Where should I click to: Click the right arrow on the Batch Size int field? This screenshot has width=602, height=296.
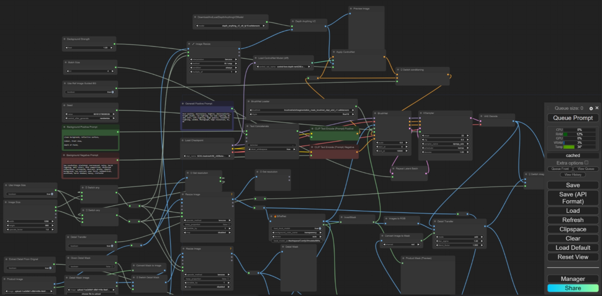point(113,71)
